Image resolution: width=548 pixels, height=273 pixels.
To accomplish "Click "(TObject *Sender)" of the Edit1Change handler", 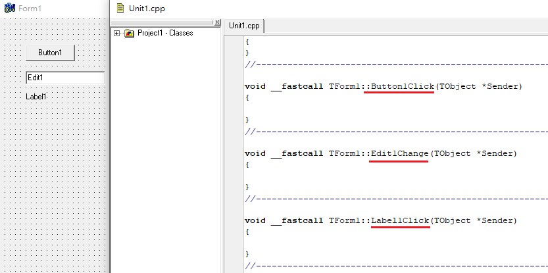I will (x=473, y=153).
